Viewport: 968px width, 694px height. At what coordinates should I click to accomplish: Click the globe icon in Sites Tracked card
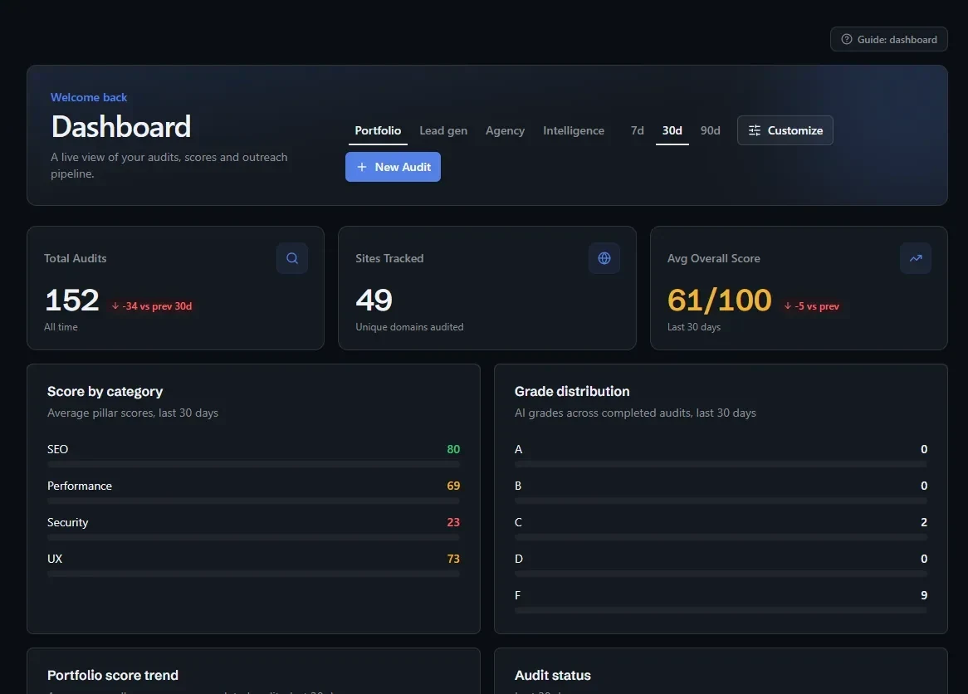pyautogui.click(x=604, y=258)
